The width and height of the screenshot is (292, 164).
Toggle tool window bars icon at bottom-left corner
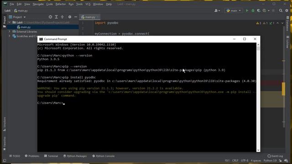pos(5,160)
